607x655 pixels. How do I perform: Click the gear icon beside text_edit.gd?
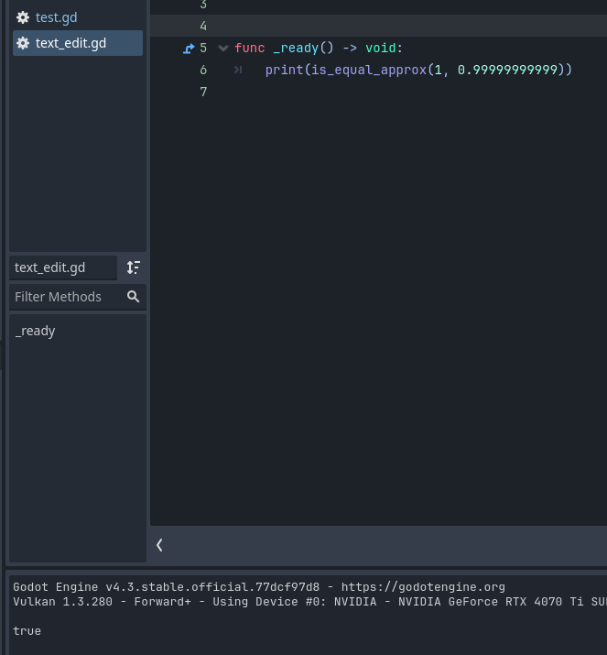[x=23, y=43]
